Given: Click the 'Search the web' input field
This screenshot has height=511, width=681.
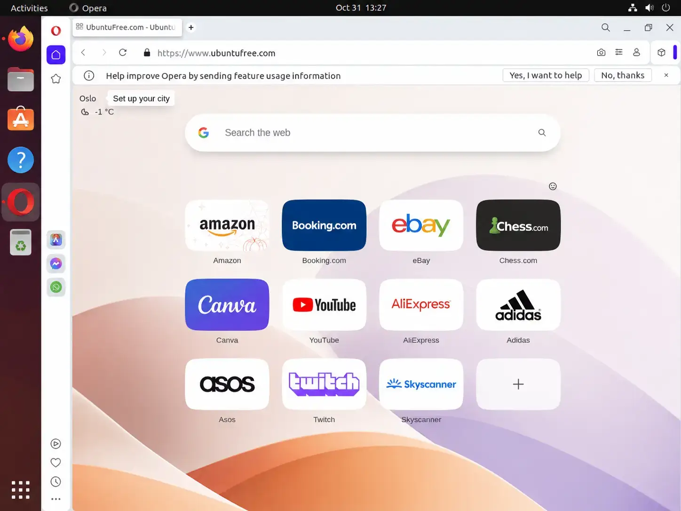Looking at the screenshot, I should point(372,133).
